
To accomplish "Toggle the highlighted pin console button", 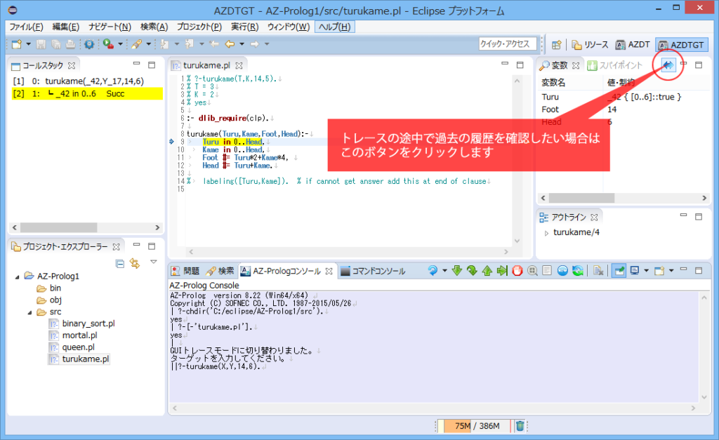I will tap(618, 271).
